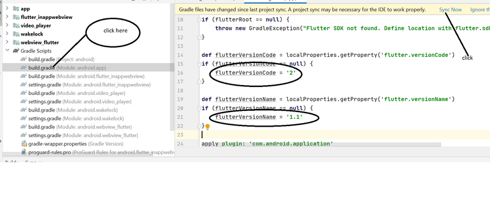Viewport: 490px width, 221px height.
Task: Click the wakelock module folder icon
Action: click(17, 34)
